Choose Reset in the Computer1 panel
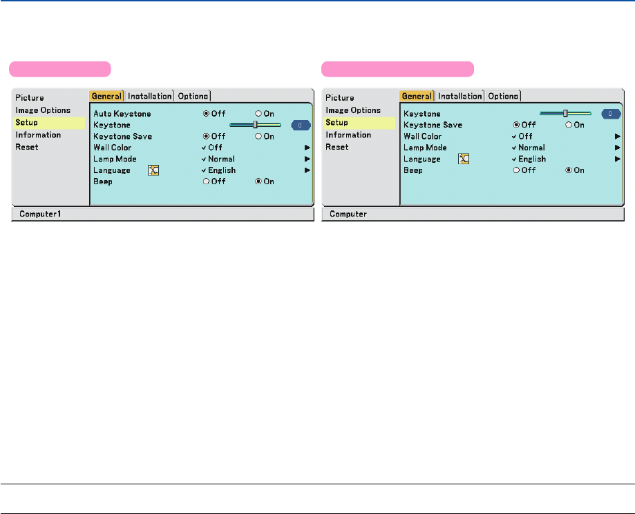Image resolution: width=635 pixels, height=514 pixels. pyautogui.click(x=27, y=147)
